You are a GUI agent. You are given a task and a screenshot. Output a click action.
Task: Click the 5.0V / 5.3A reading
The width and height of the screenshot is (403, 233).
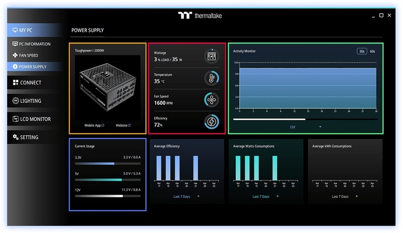(x=132, y=174)
